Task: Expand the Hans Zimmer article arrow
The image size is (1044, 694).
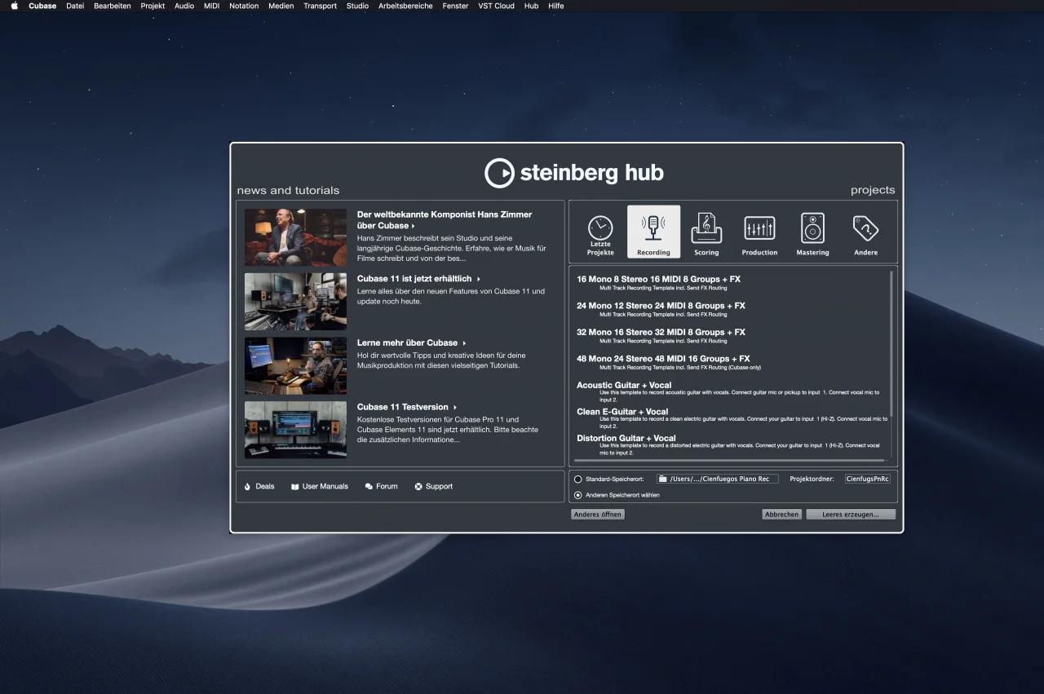Action: (x=414, y=226)
